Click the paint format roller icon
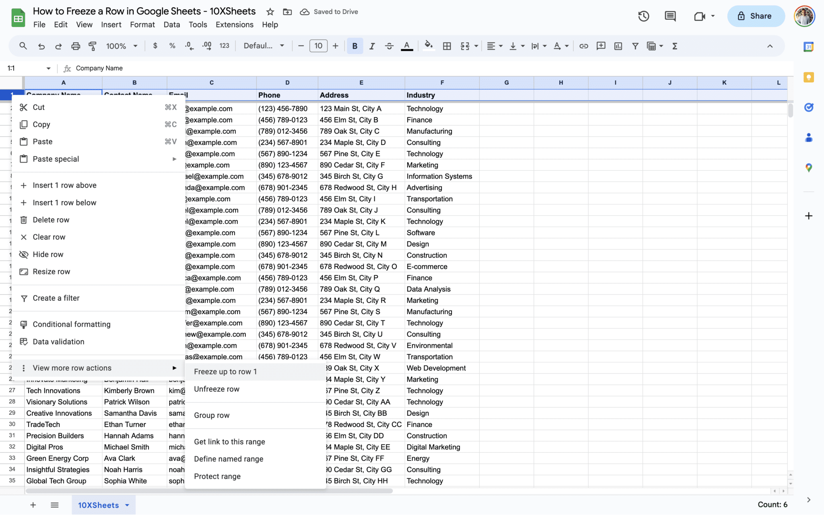 (x=93, y=46)
